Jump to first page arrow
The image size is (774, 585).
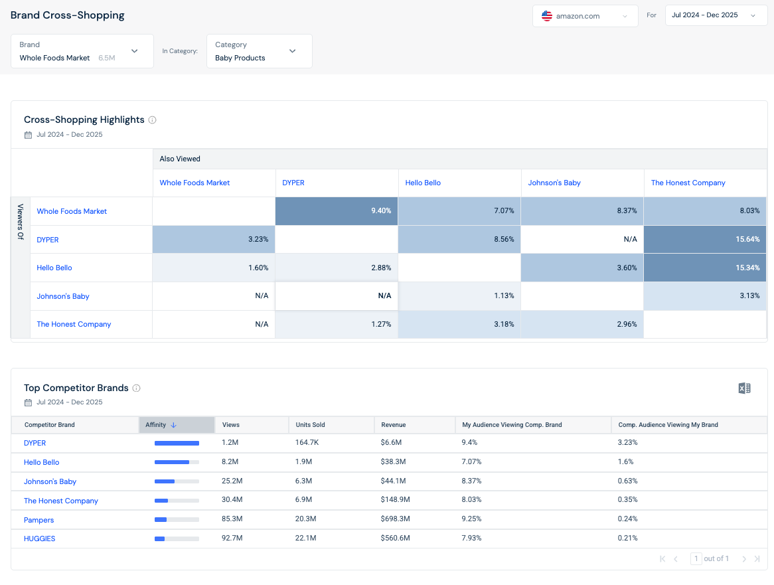click(662, 559)
